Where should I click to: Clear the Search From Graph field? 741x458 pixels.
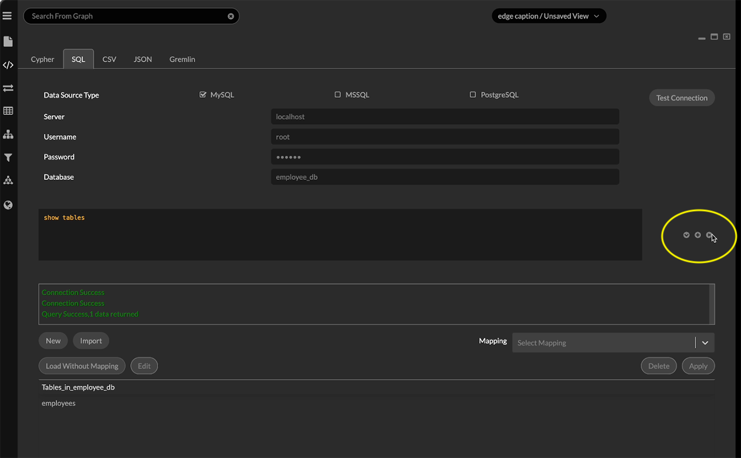(x=231, y=16)
